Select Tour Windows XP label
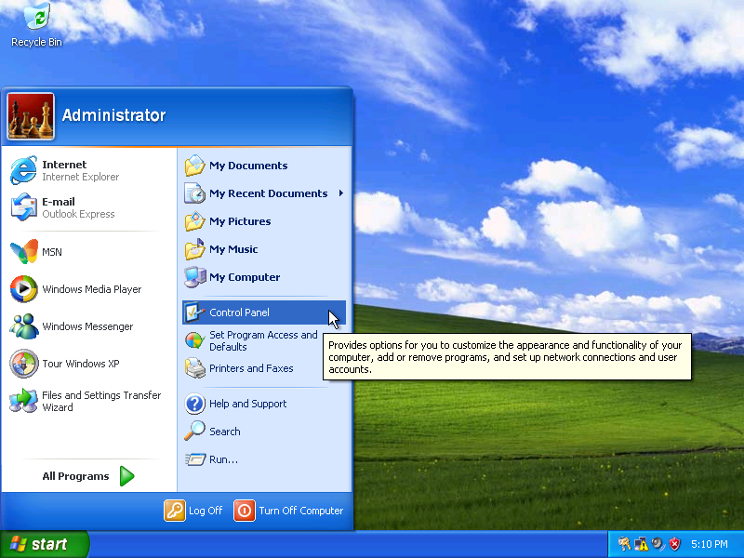This screenshot has height=558, width=744. coord(81,364)
